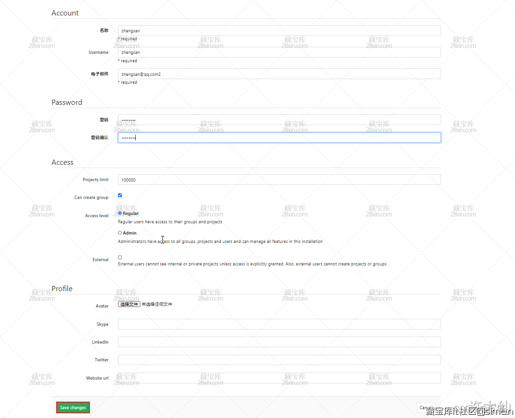Click the Projects limit field
Viewport: 515px width, 418px height.
(279, 180)
